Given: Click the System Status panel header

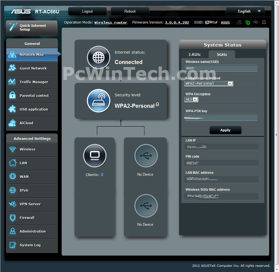Looking at the screenshot, I should click(x=222, y=45).
